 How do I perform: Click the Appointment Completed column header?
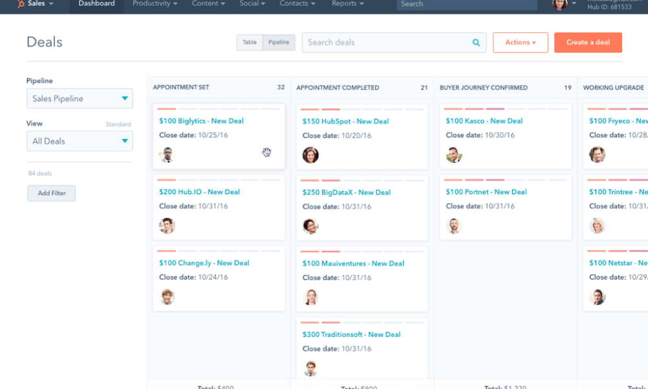(338, 88)
